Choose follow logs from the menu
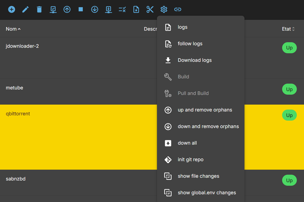Image resolution: width=304 pixels, height=202 pixels. pos(201,44)
